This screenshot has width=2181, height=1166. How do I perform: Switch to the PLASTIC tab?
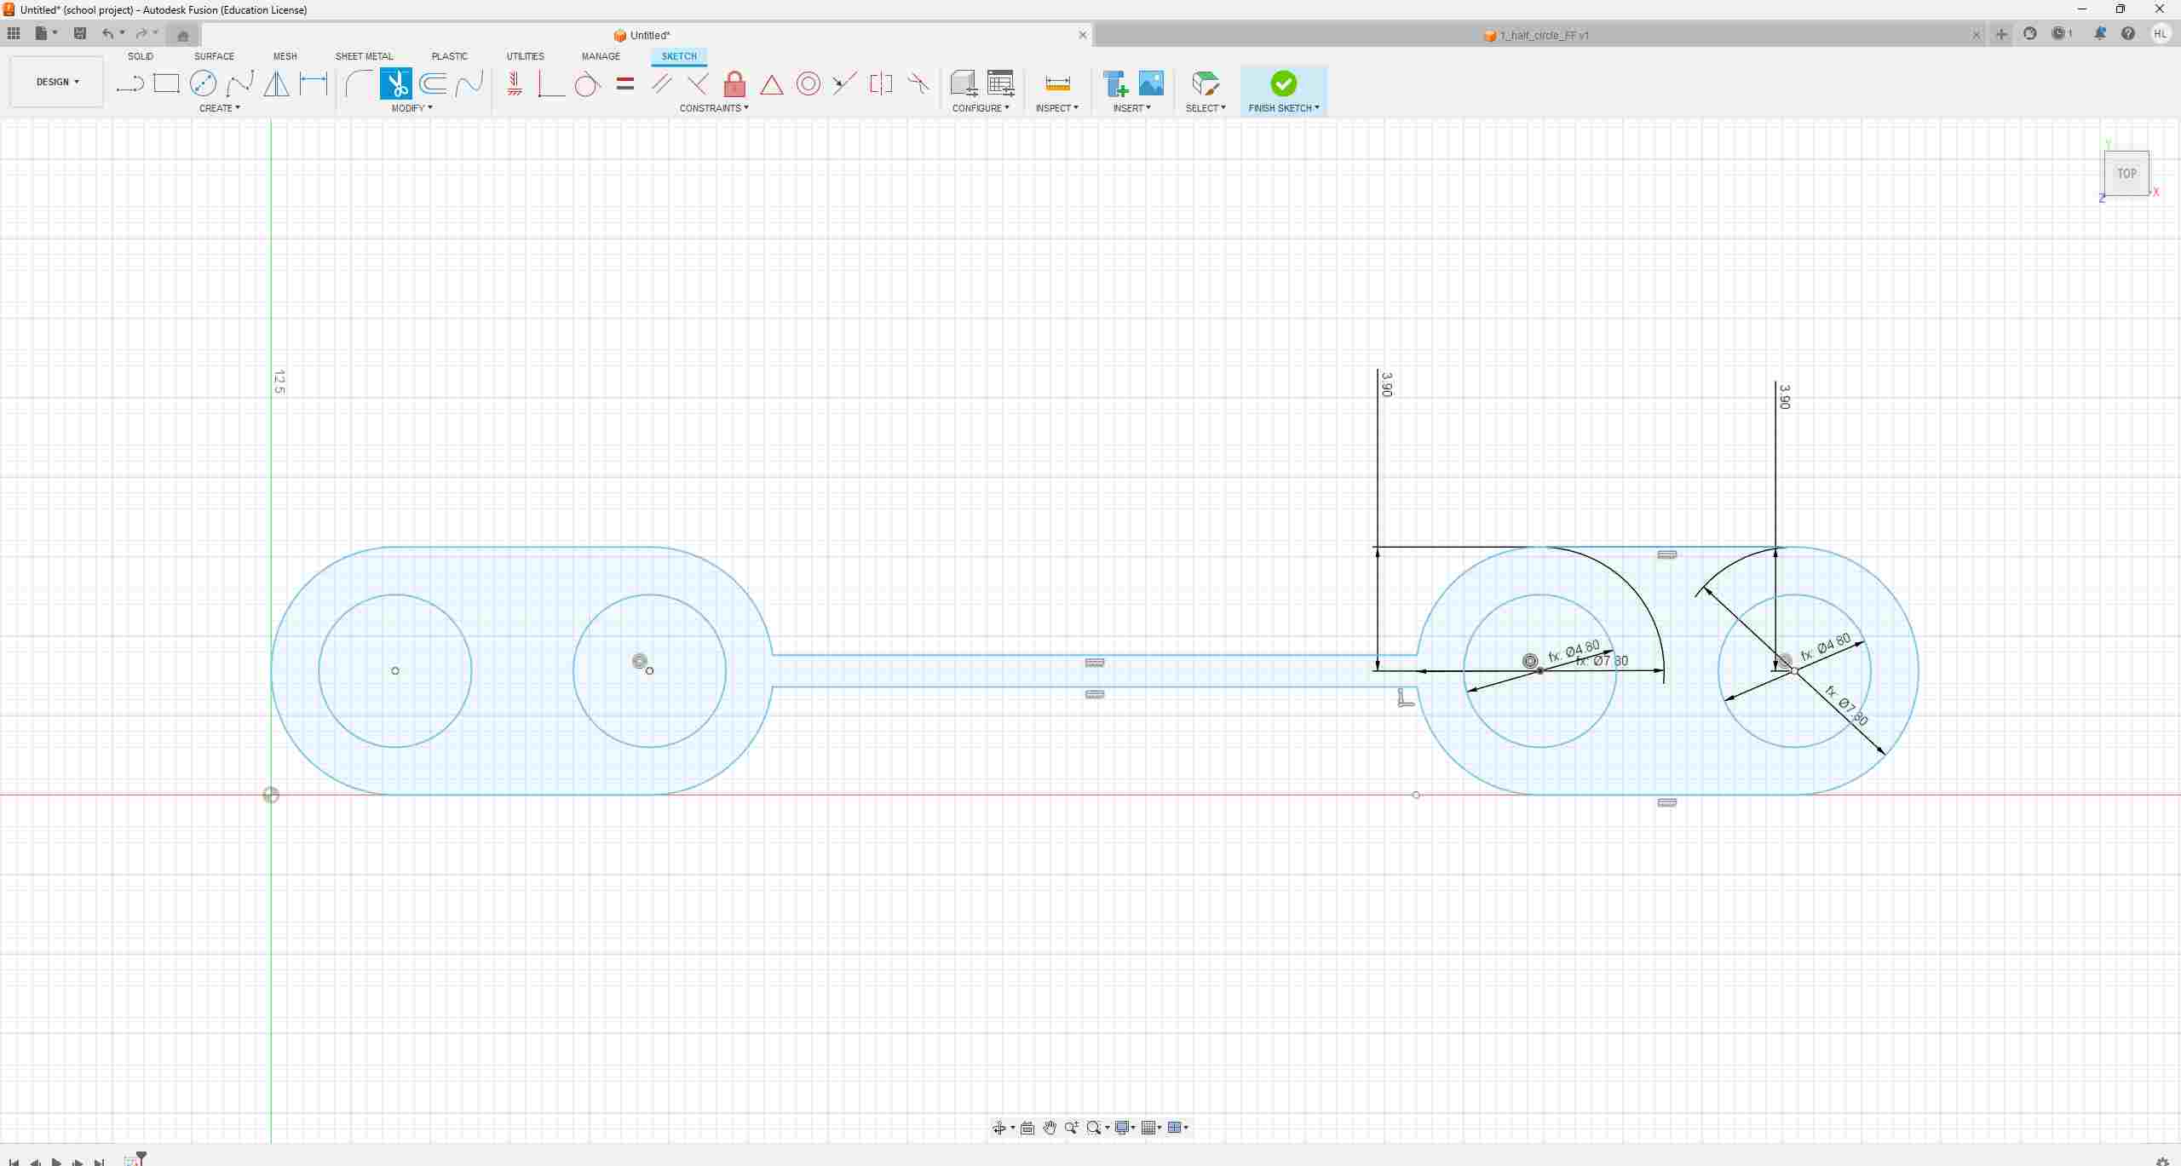tap(449, 56)
